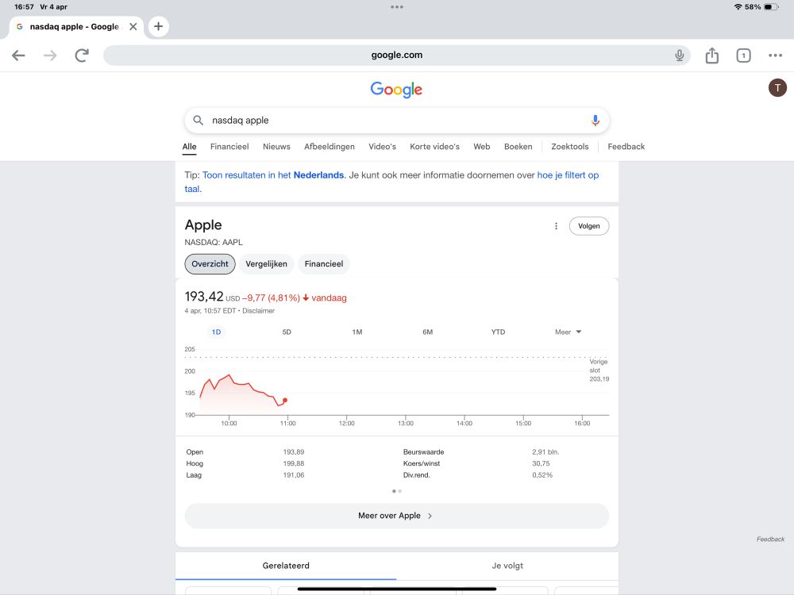The image size is (794, 595).
Task: Open the Video's tab
Action: click(x=383, y=147)
